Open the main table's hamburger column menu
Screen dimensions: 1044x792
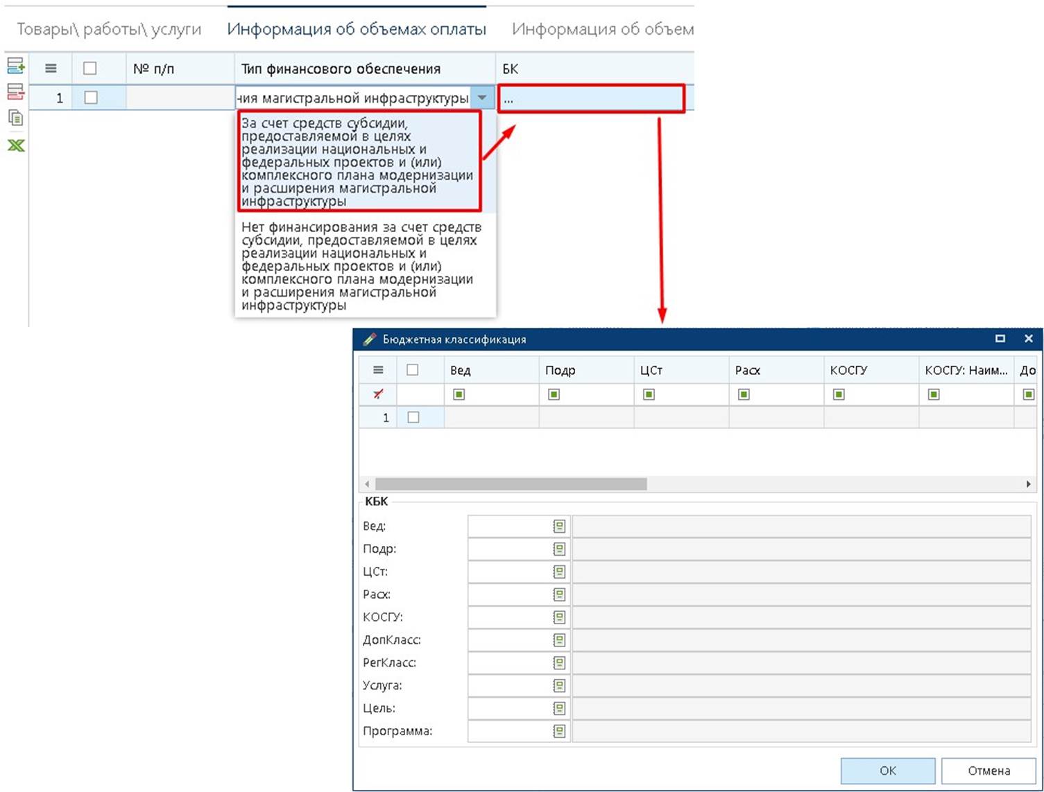pos(51,68)
